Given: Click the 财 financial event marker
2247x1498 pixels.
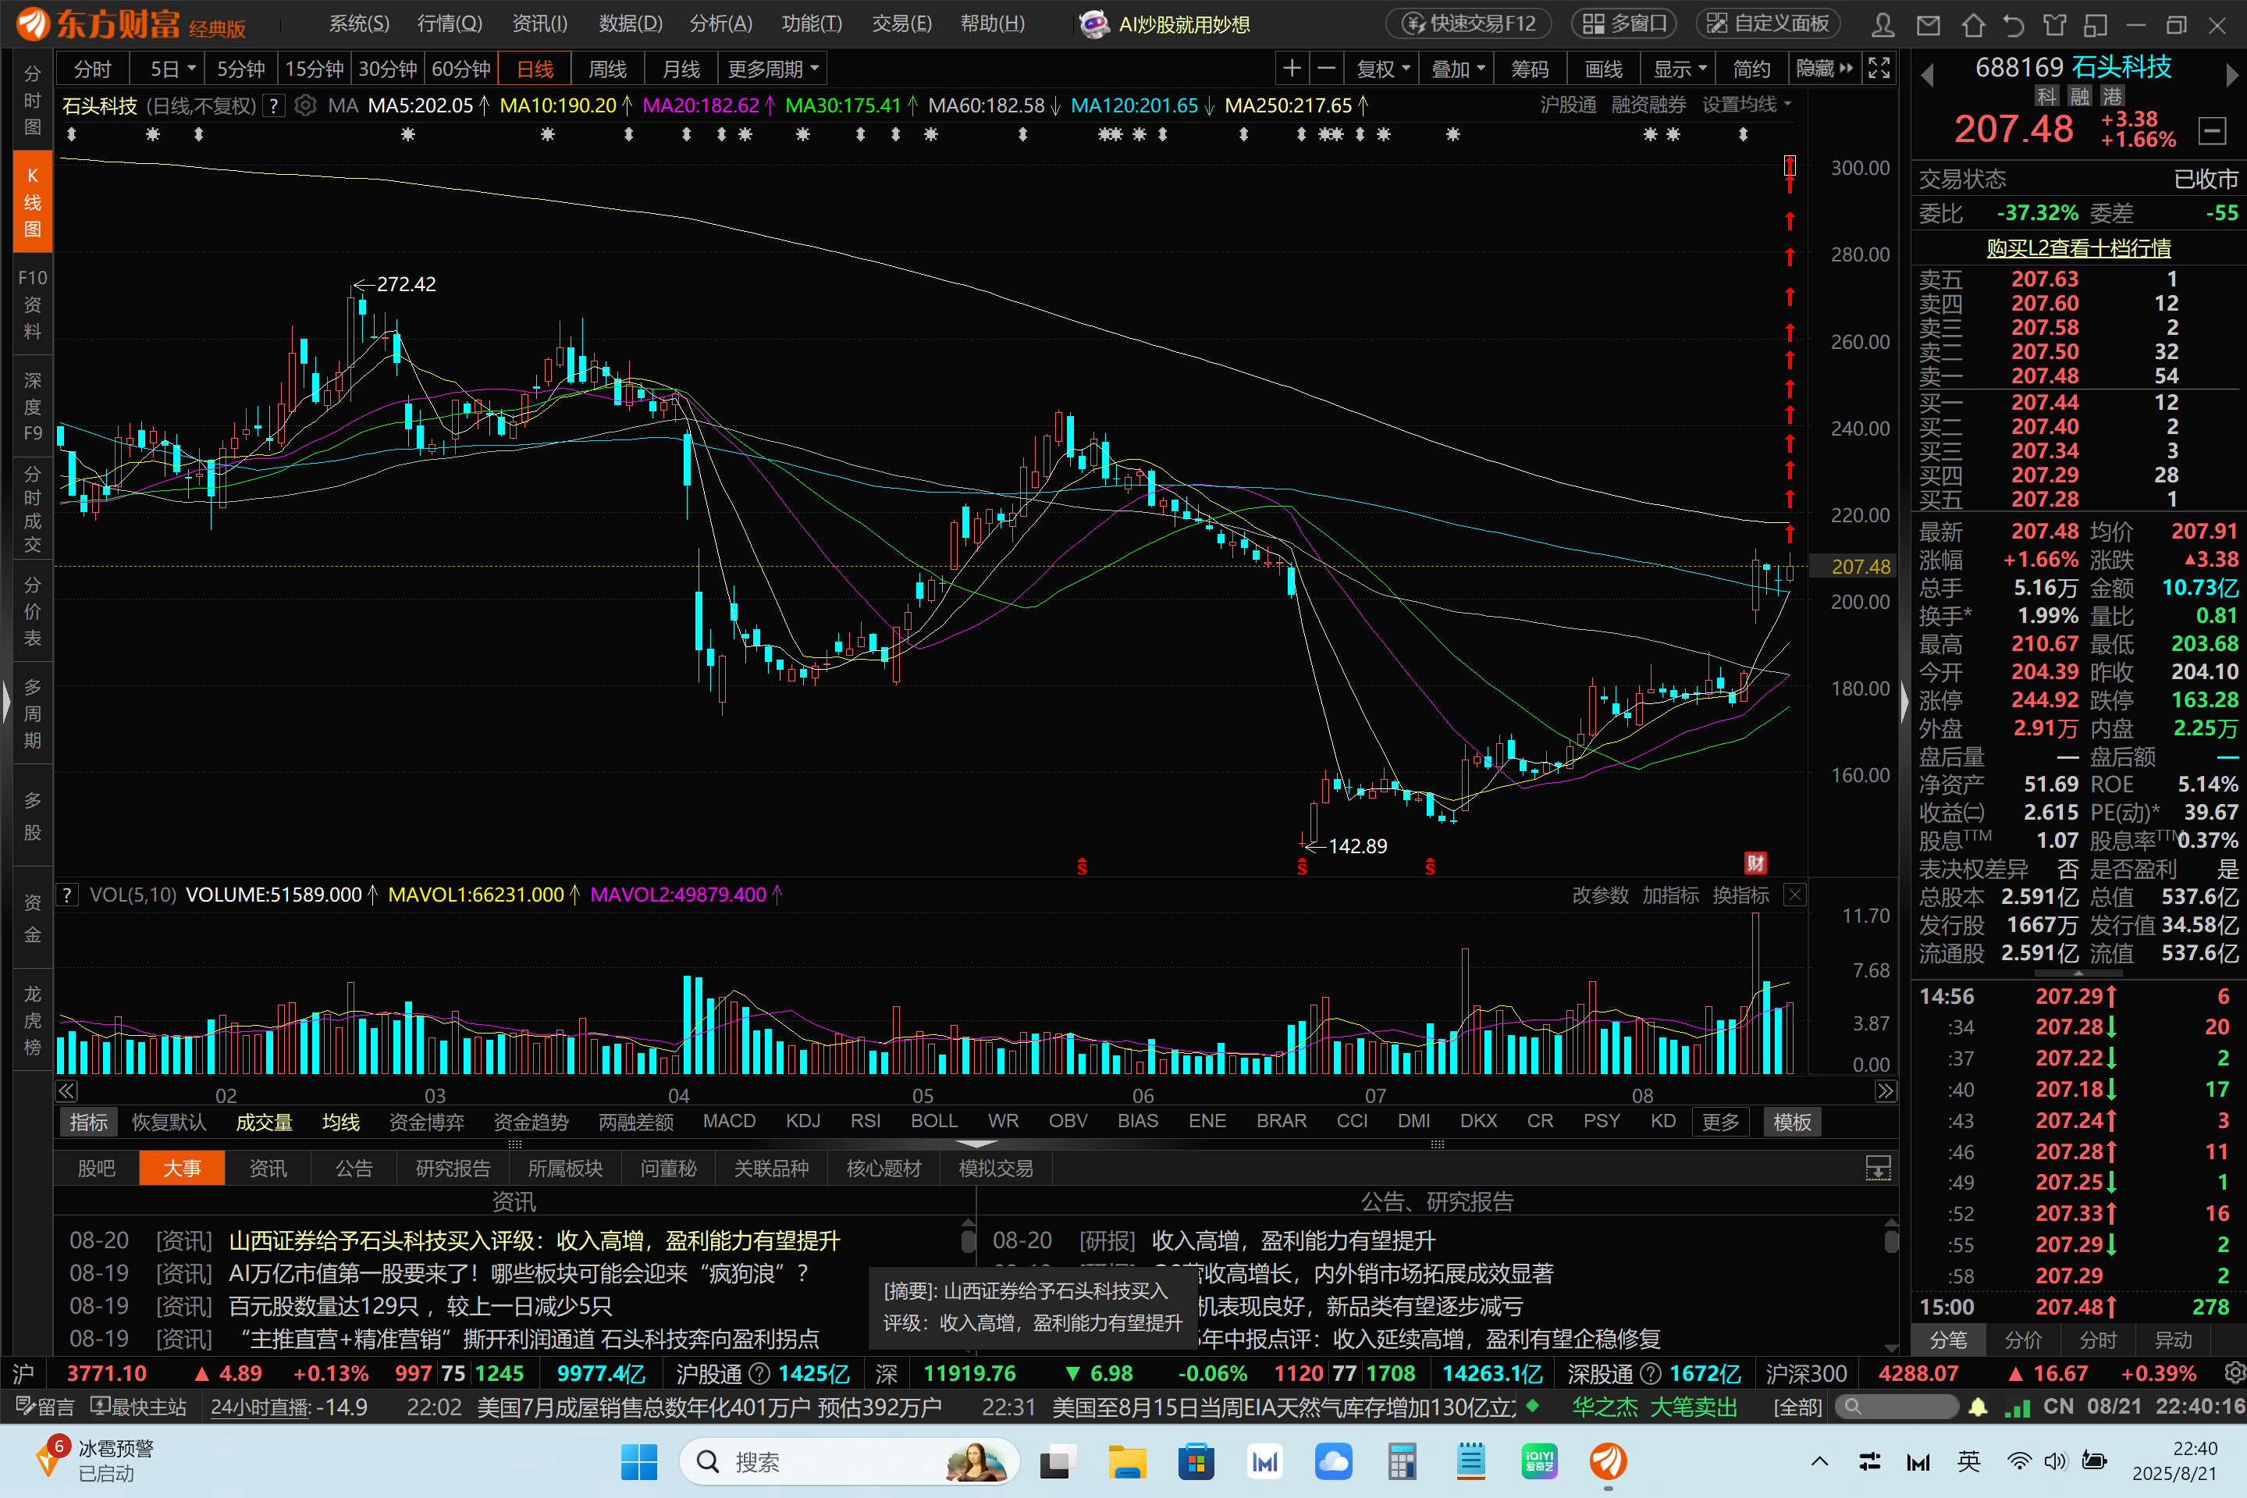Looking at the screenshot, I should (x=1755, y=863).
